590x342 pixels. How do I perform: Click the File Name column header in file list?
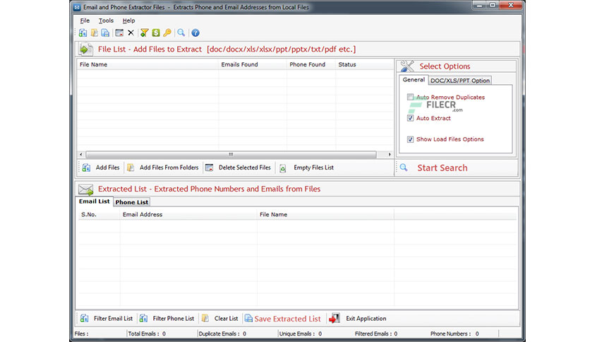147,64
